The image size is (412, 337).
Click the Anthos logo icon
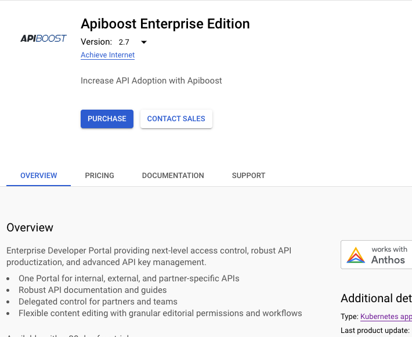point(356,255)
